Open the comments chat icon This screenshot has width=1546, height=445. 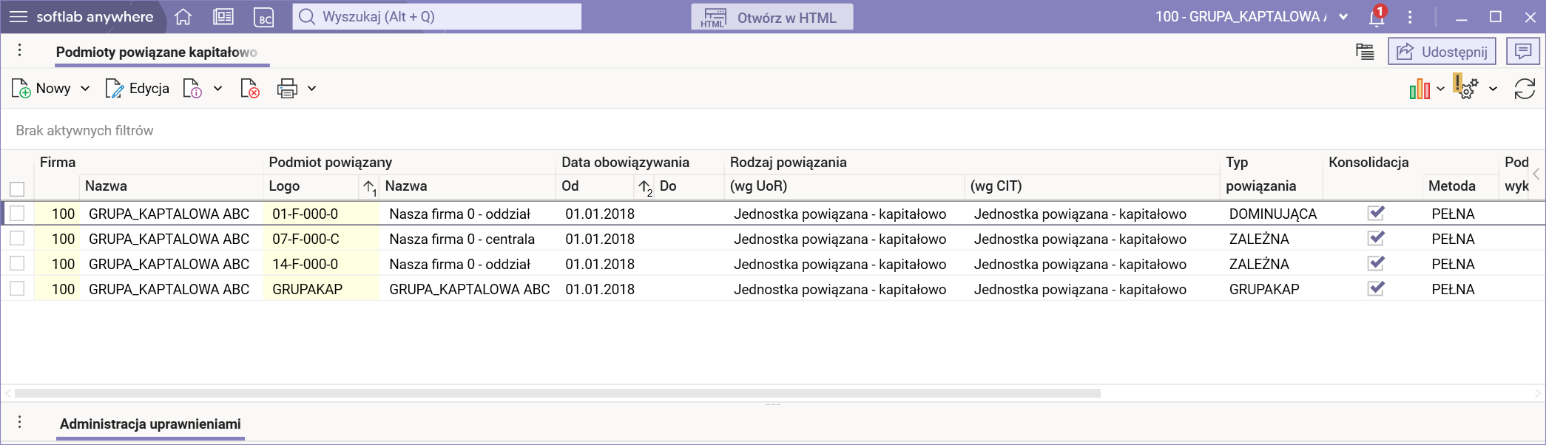pos(1523,52)
